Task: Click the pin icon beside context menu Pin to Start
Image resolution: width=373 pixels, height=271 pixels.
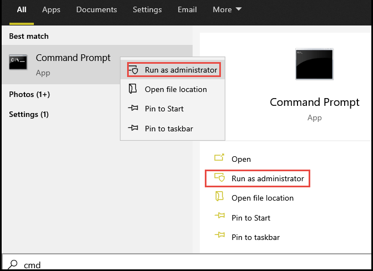Action: [133, 109]
